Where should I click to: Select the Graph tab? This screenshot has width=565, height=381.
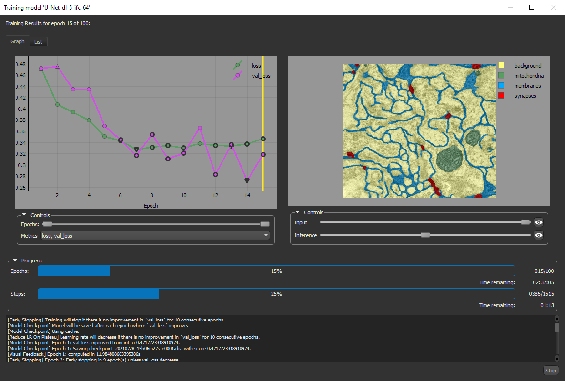tap(18, 41)
